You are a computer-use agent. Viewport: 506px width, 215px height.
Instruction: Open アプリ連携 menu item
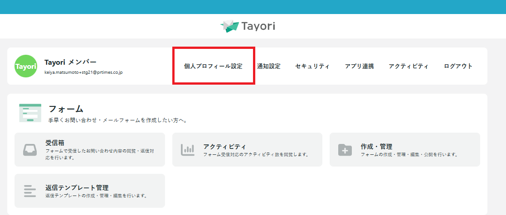(x=359, y=67)
